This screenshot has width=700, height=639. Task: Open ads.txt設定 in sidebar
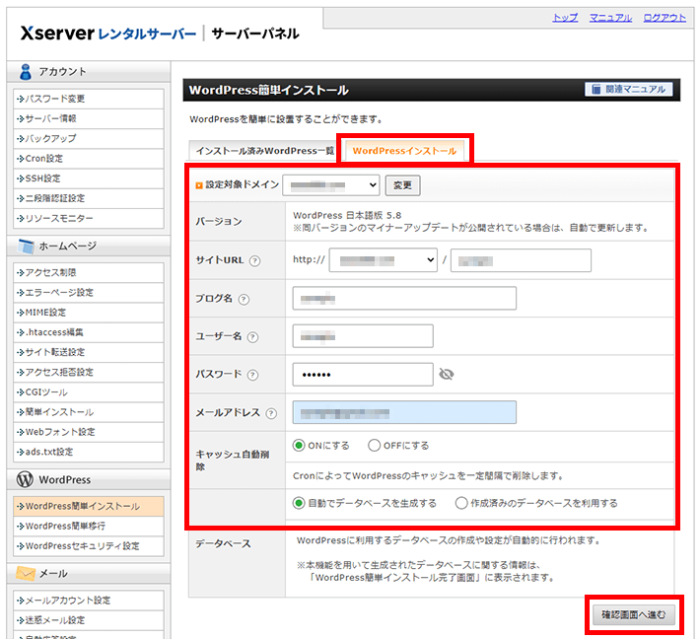pyautogui.click(x=89, y=452)
